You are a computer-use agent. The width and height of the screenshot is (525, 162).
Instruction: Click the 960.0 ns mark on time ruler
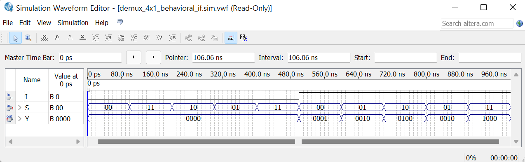pyautogui.click(x=495, y=74)
